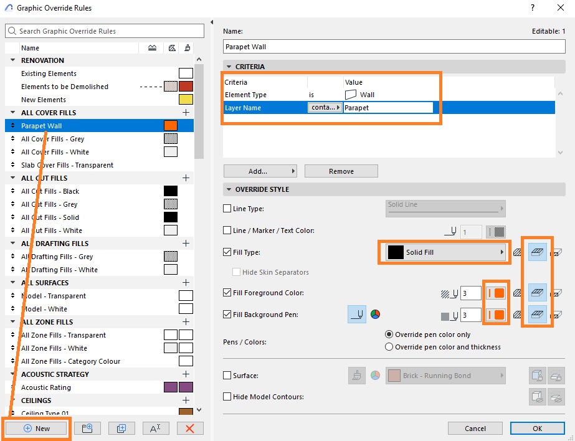
Task: Select Existing Elements rule
Action: coord(100,73)
